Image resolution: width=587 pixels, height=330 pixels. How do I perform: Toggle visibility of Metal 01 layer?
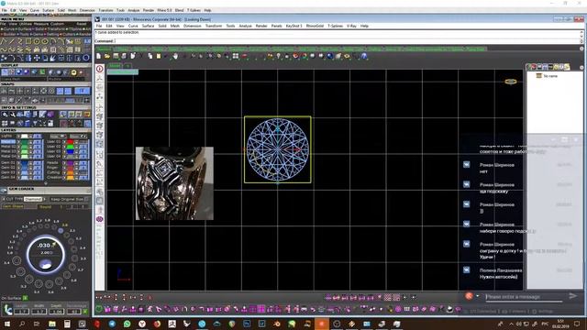pos(37,142)
